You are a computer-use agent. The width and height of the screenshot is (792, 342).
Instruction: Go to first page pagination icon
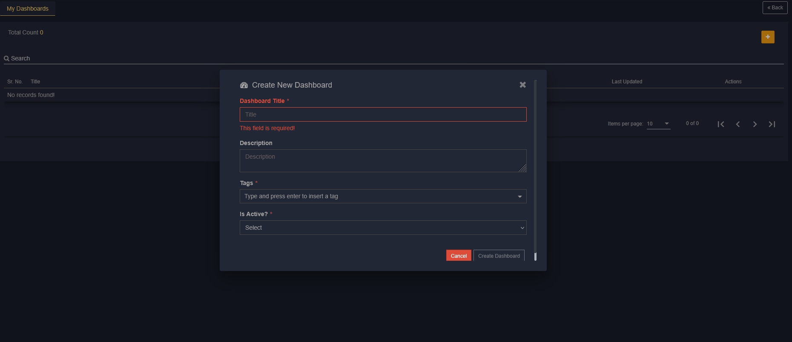pos(720,124)
